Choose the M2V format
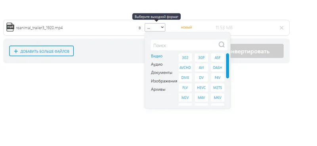Viewport: 317px width, 146px height. coord(185,98)
